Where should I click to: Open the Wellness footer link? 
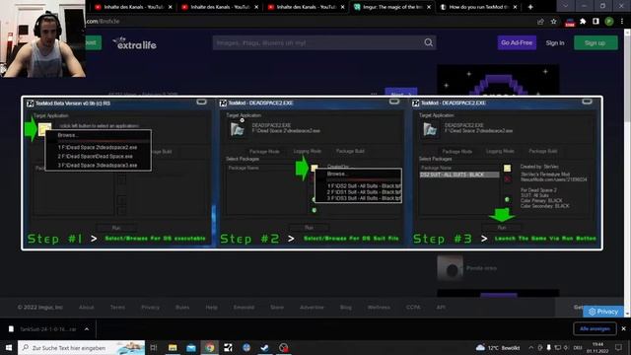point(379,307)
